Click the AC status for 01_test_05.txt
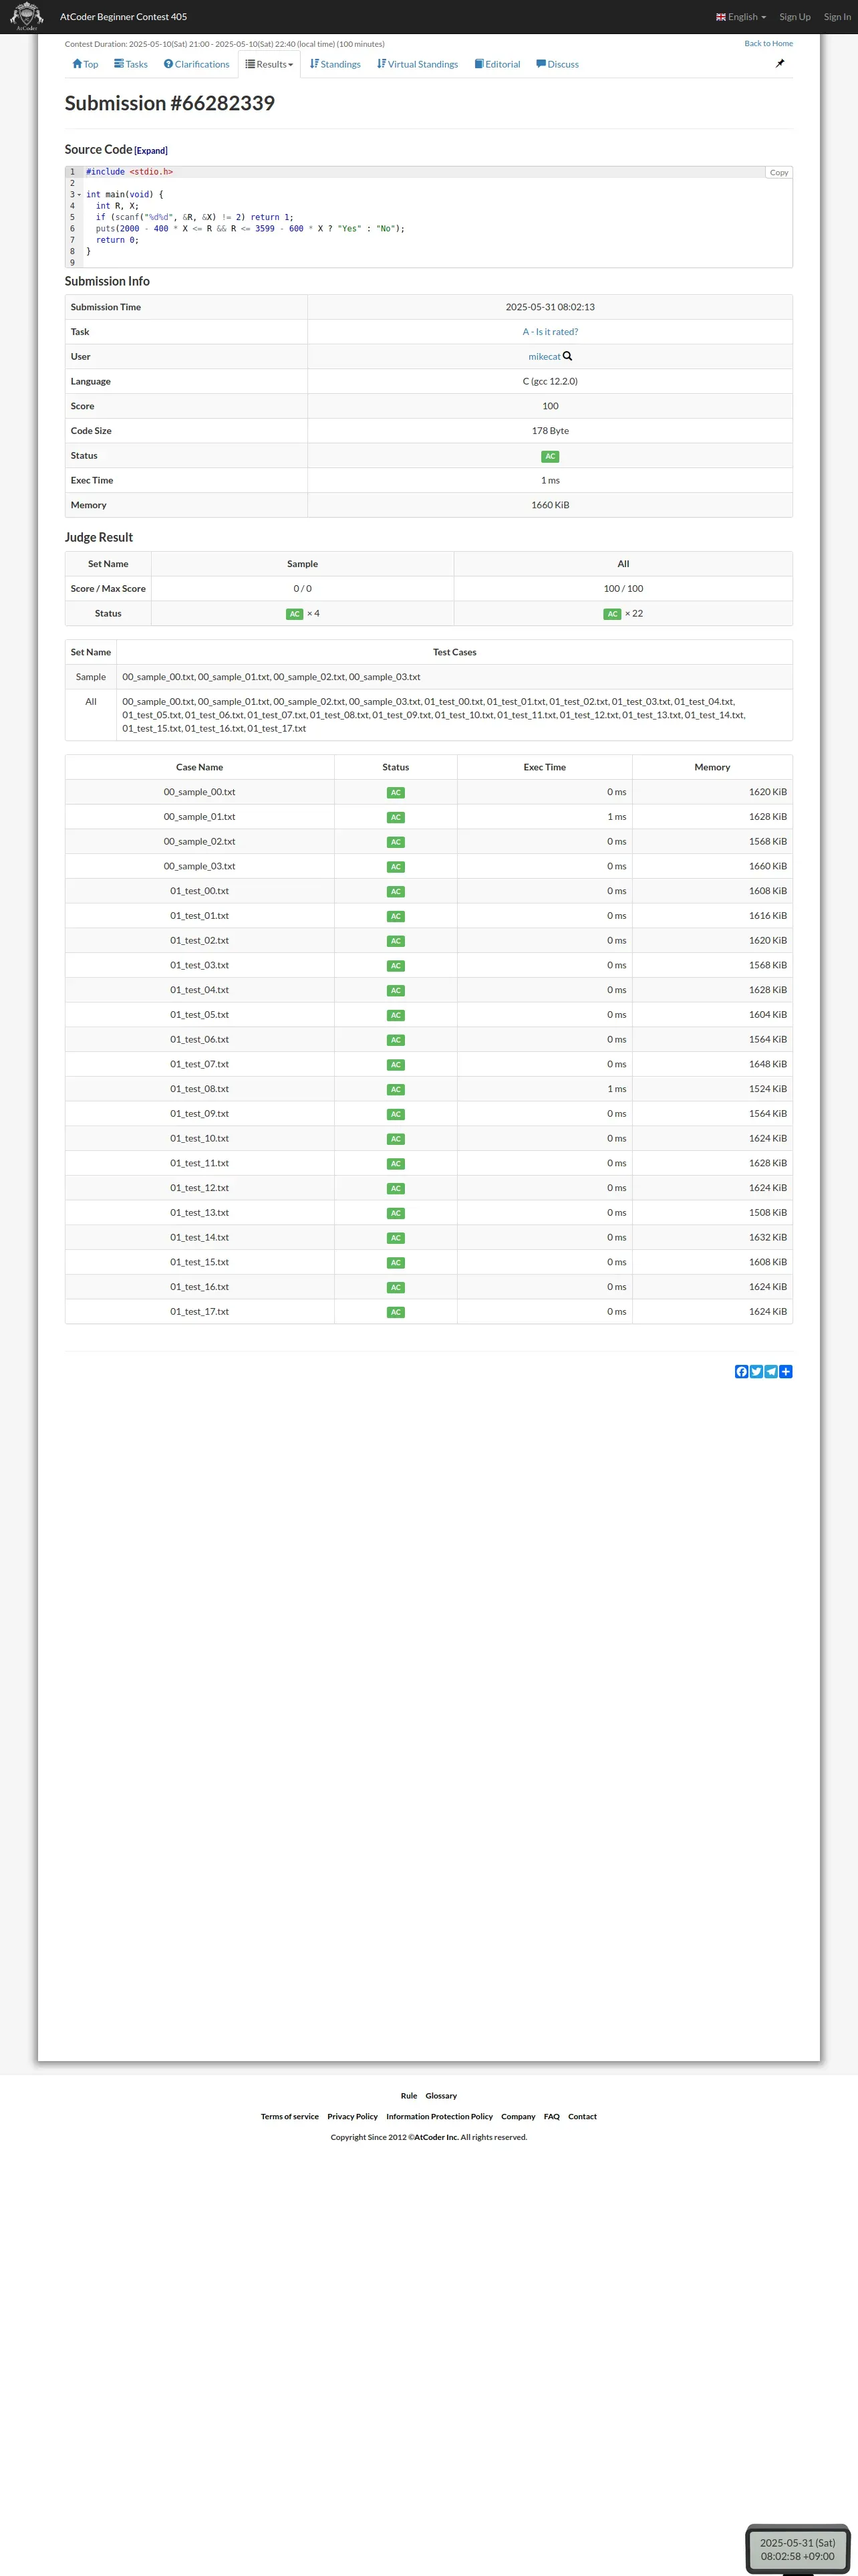858x2576 pixels. pyautogui.click(x=396, y=1015)
